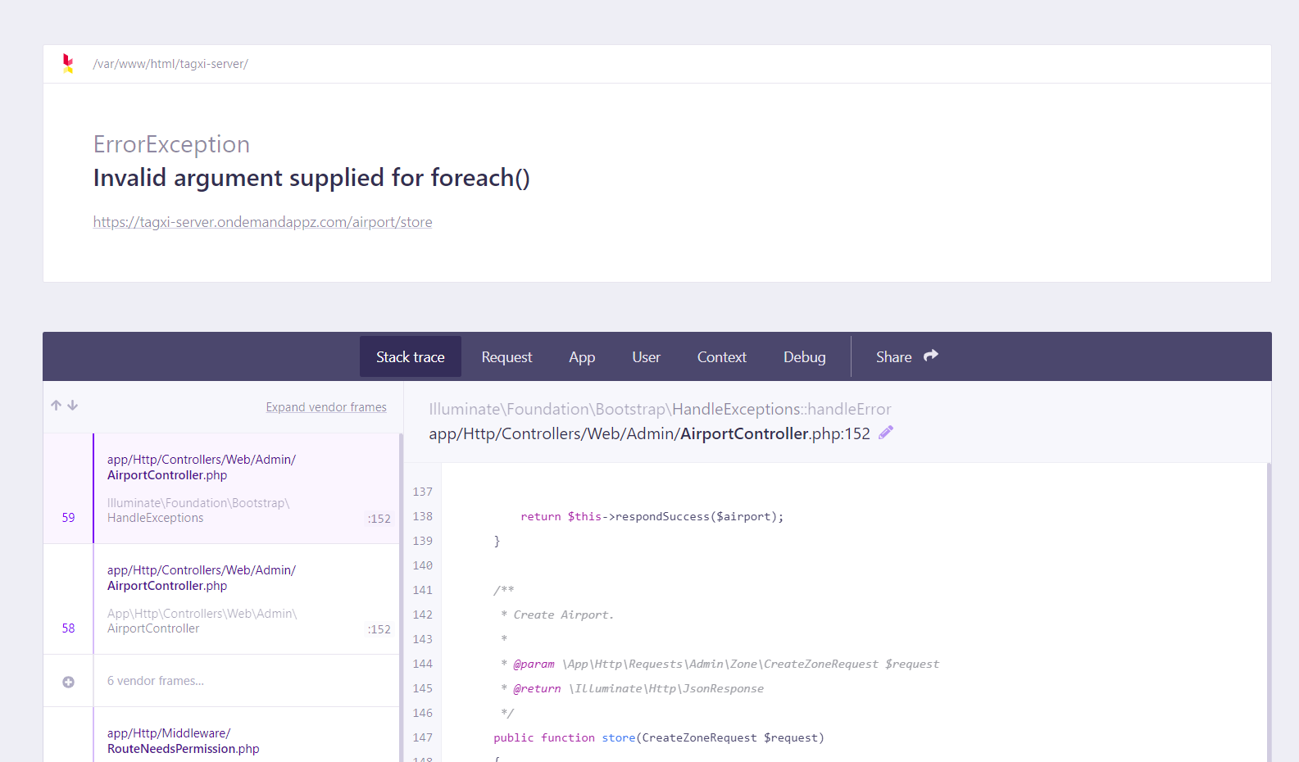Click the "return $this->respondSuccess($airport);" line

652,516
